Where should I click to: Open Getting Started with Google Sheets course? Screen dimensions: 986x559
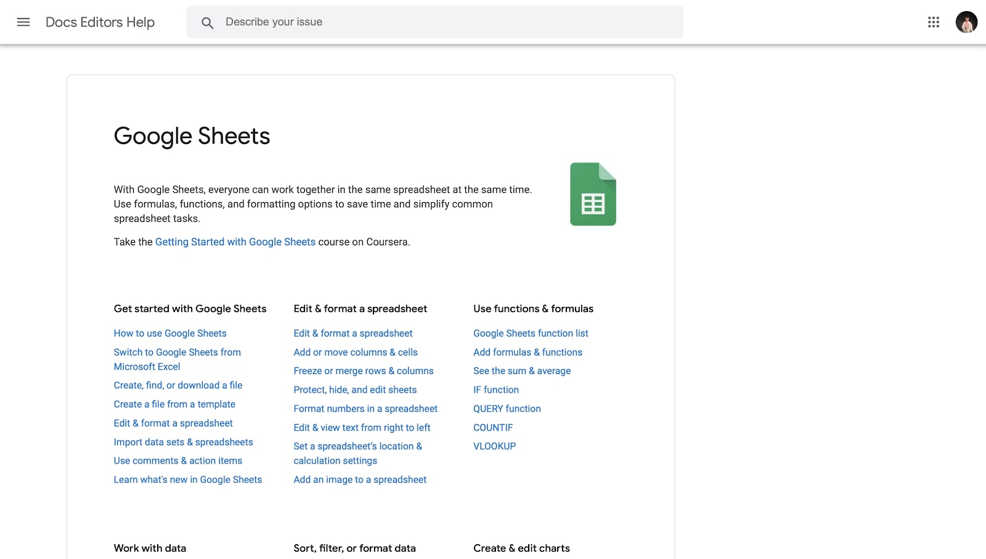click(x=235, y=242)
